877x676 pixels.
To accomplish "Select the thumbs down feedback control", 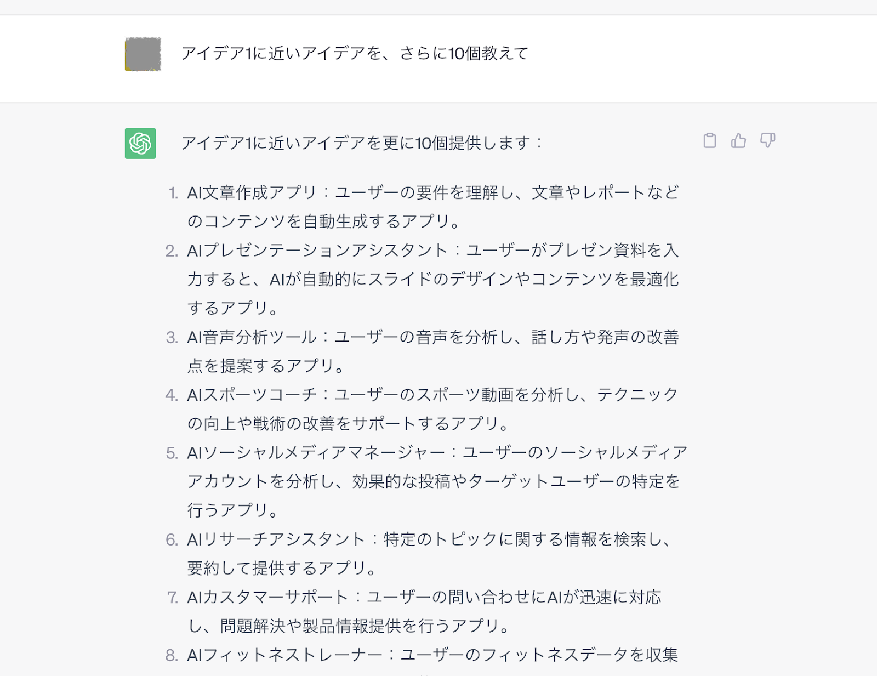I will (x=767, y=141).
